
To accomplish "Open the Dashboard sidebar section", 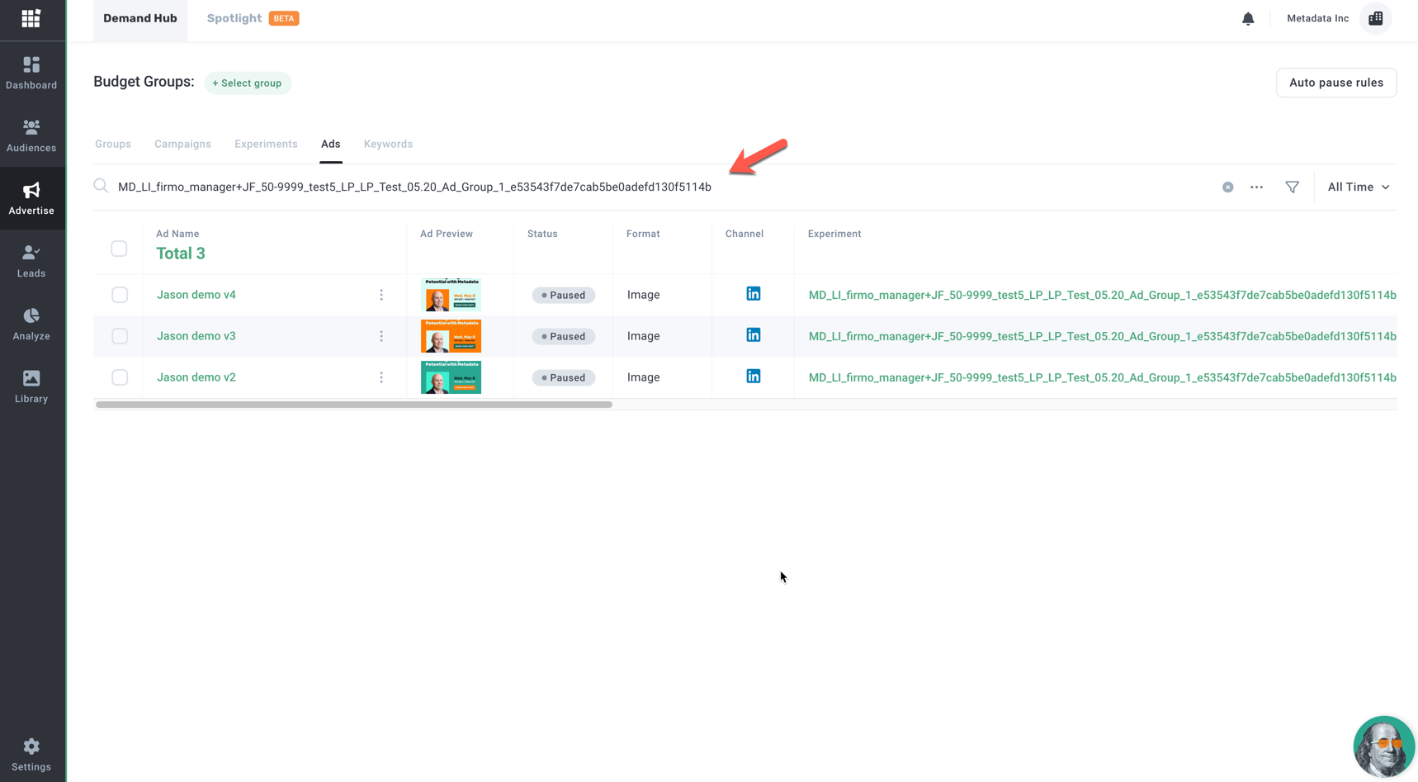I will (x=31, y=73).
